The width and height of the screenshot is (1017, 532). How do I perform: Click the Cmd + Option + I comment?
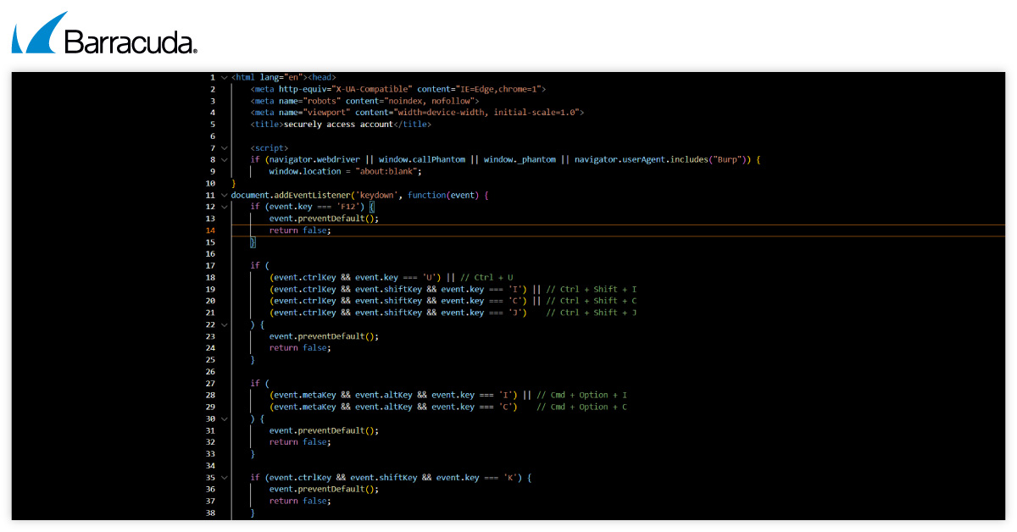click(x=582, y=395)
